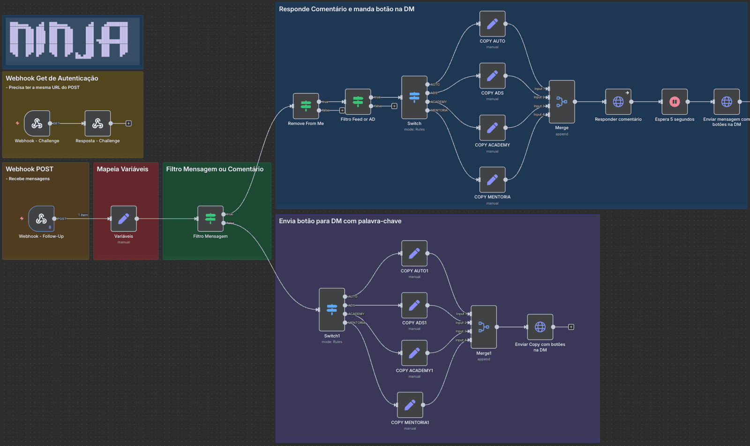Select the Remove From Me filter node
The width and height of the screenshot is (750, 446).
coord(306,106)
